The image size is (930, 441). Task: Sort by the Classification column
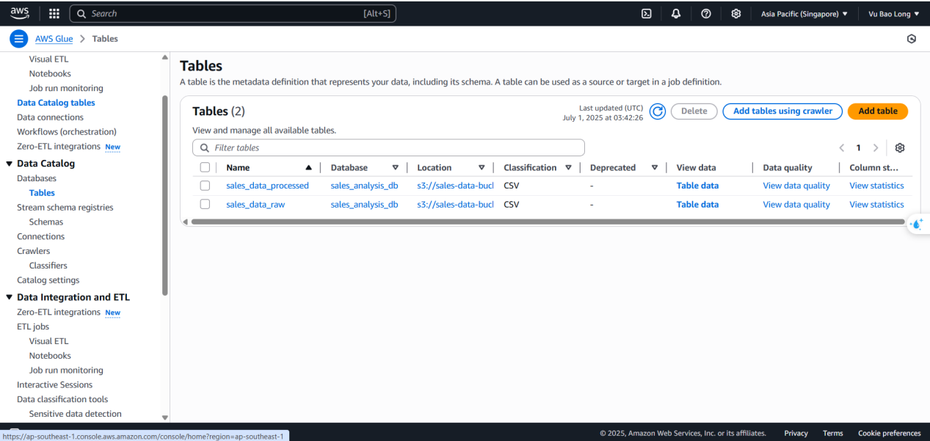coord(568,167)
